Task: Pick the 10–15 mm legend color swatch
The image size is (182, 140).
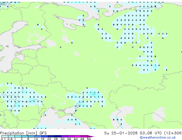Action: [38, 136]
